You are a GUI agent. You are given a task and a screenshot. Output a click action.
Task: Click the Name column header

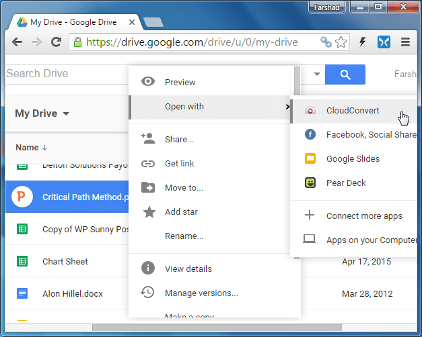click(x=27, y=148)
